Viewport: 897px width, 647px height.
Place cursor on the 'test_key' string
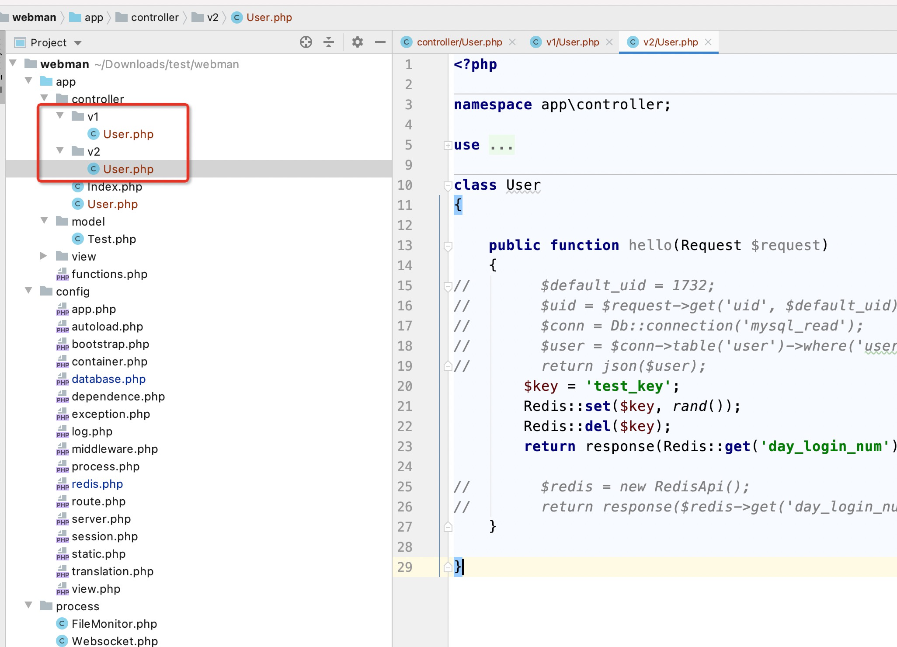(628, 386)
